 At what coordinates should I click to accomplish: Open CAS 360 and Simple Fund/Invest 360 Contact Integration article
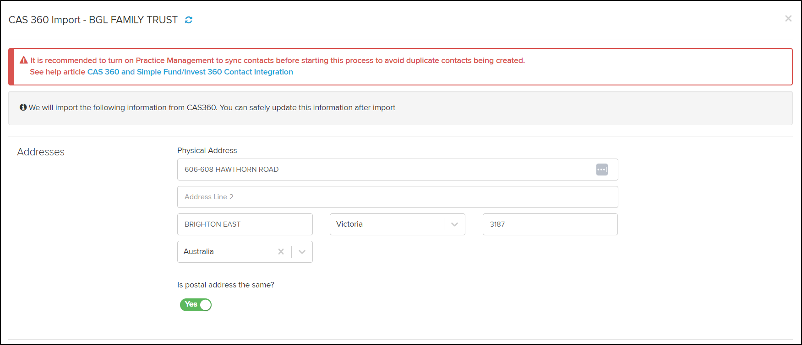click(x=190, y=72)
